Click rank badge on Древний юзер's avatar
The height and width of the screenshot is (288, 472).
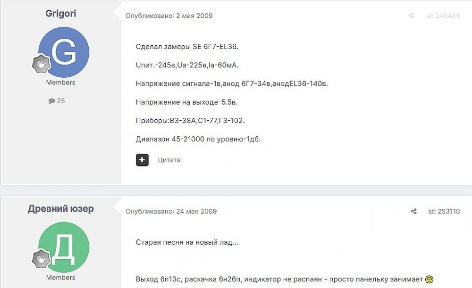pos(42,259)
